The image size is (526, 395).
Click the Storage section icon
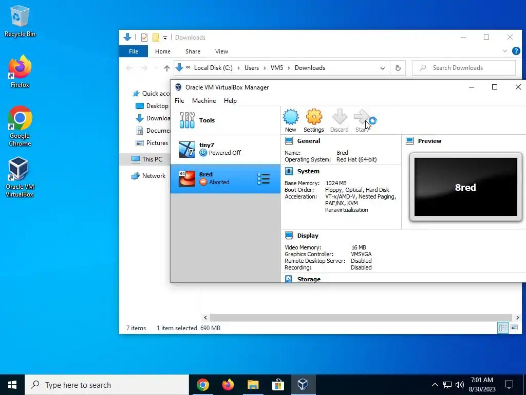tap(289, 279)
